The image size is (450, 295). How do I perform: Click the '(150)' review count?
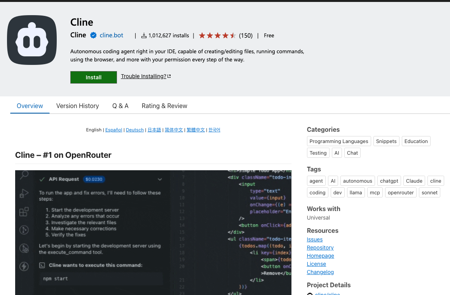246,36
